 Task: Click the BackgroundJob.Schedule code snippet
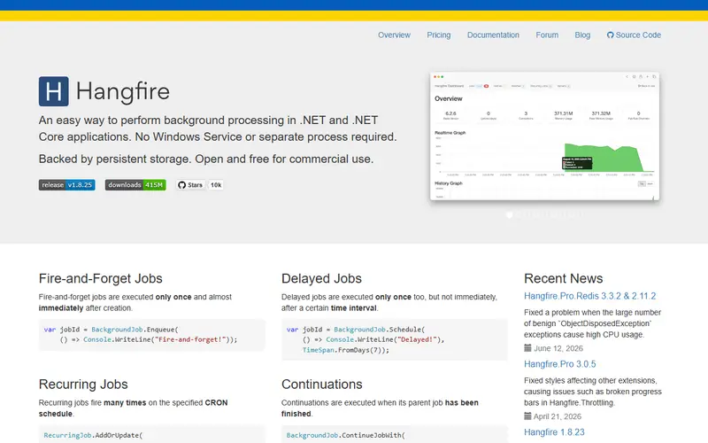(x=395, y=339)
